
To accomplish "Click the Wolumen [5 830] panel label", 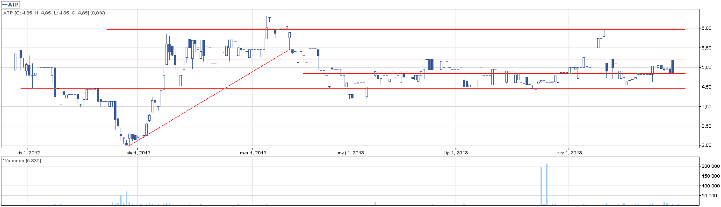I will [x=22, y=160].
